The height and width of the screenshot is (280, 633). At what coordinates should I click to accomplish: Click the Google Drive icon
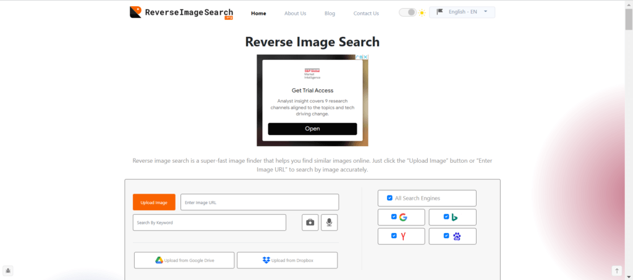(159, 260)
